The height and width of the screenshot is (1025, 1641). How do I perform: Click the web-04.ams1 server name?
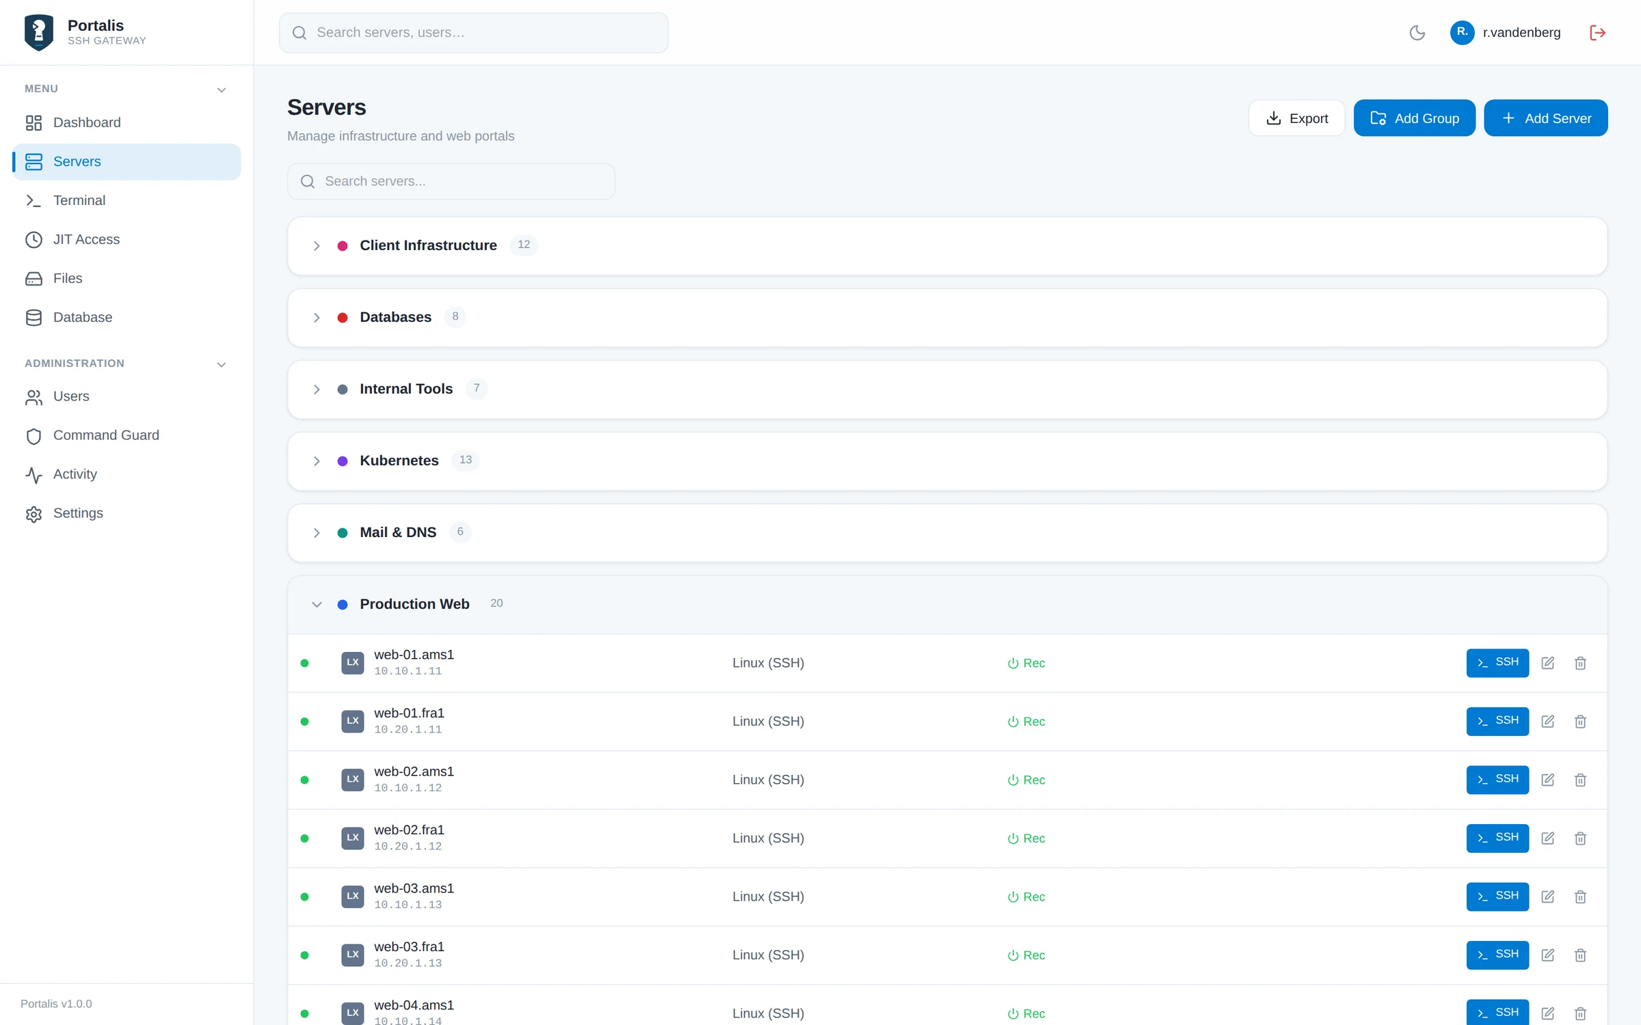414,1005
